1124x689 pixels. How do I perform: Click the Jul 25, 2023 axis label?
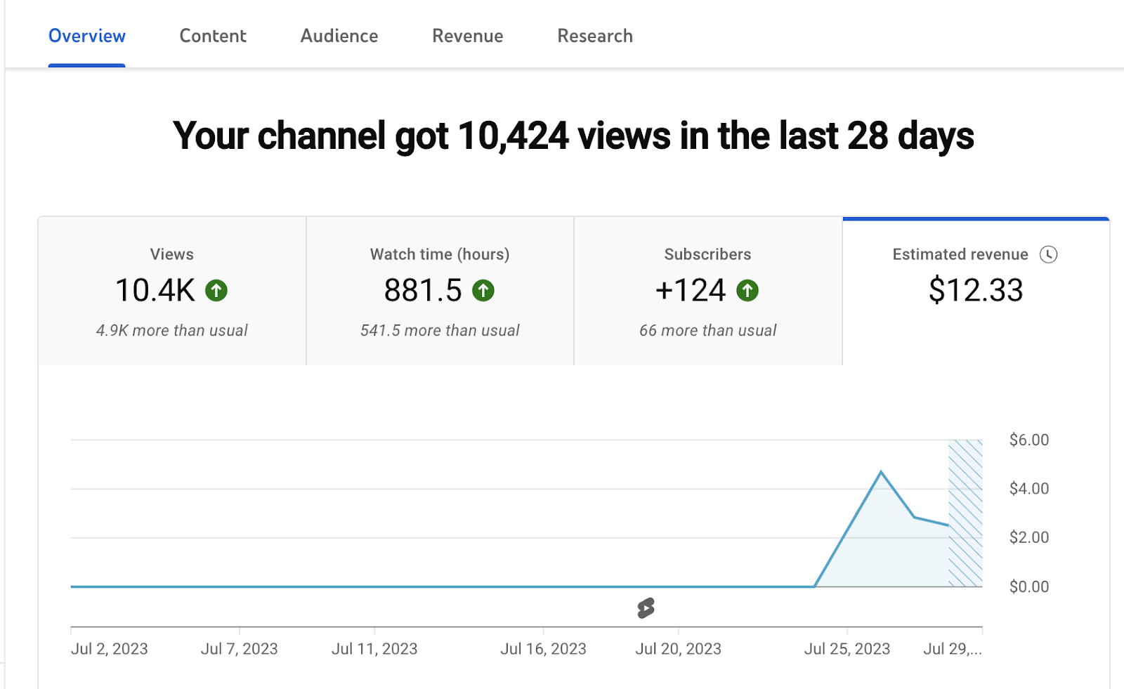pos(847,649)
